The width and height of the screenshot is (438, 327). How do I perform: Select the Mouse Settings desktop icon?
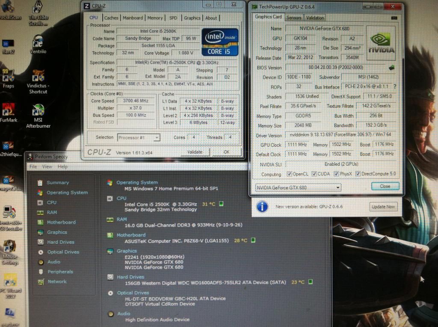pos(10,252)
